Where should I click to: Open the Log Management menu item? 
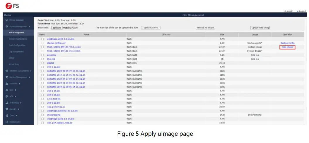(16, 52)
